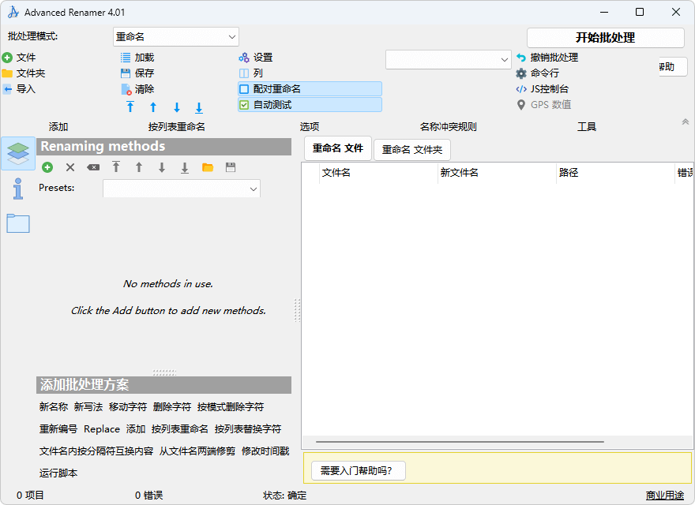Image resolution: width=695 pixels, height=505 pixels.
Task: Open 设置 settings icon
Action: (x=244, y=58)
